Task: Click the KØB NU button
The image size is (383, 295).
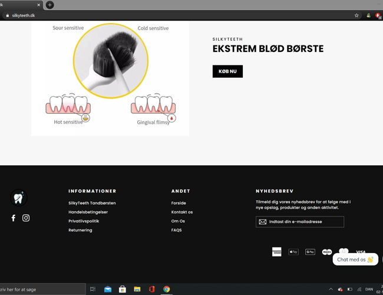Action: coord(227,71)
